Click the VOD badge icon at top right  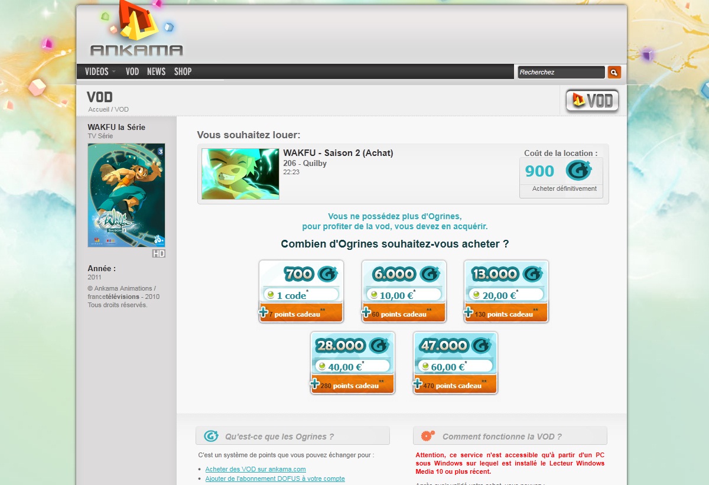592,101
